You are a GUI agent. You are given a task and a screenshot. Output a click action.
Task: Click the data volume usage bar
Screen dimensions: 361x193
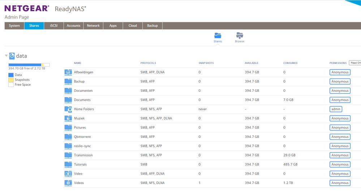pyautogui.click(x=29, y=65)
